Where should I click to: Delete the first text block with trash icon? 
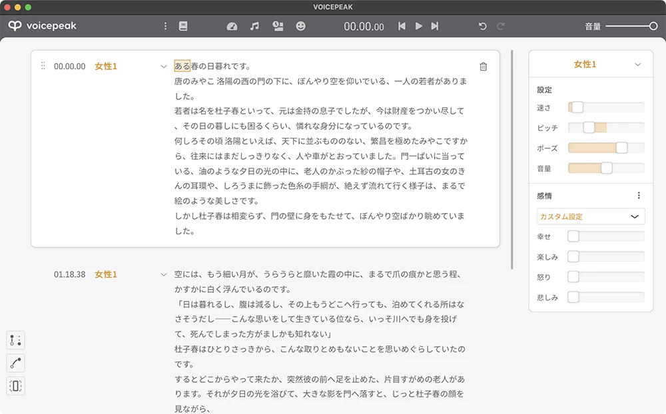coord(483,67)
